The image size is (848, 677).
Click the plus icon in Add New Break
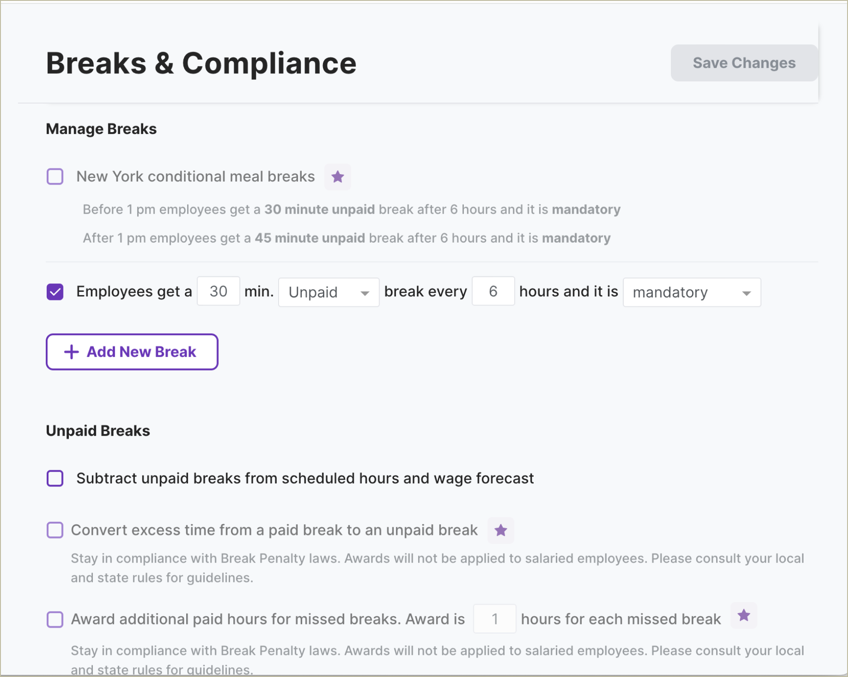coord(72,352)
